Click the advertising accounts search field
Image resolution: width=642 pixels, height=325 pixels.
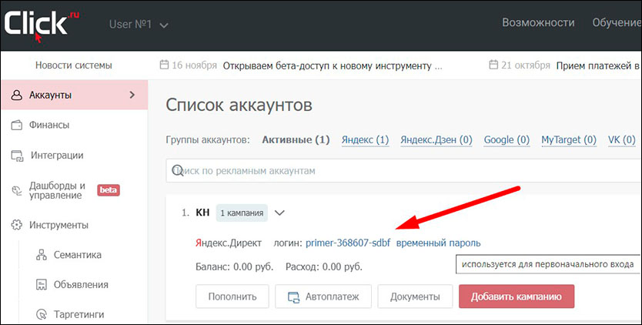pos(403,170)
